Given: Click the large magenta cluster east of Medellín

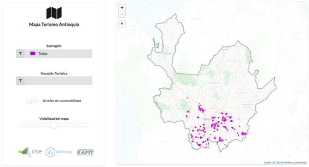Looking at the screenshot, I should [224, 119].
